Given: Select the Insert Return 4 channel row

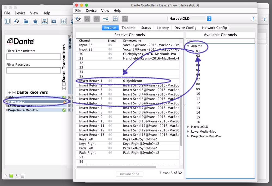Looking at the screenshot, I should point(128,94).
